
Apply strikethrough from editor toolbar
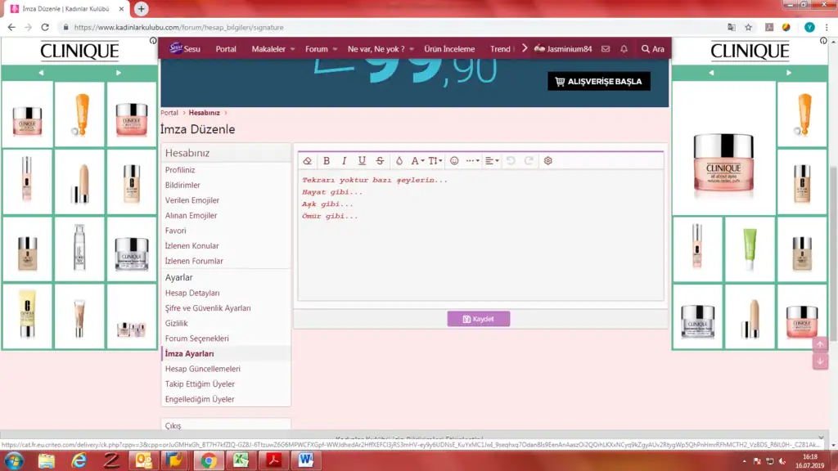coord(380,161)
